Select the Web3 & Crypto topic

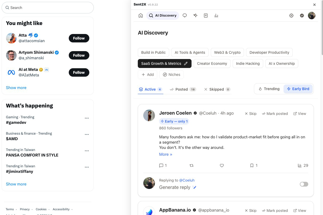tap(227, 52)
